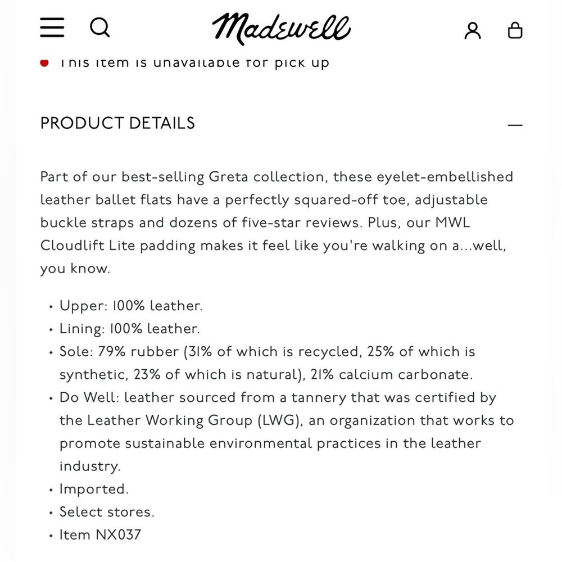This screenshot has height=562, width=562.
Task: Open the account profile icon
Action: [x=473, y=30]
